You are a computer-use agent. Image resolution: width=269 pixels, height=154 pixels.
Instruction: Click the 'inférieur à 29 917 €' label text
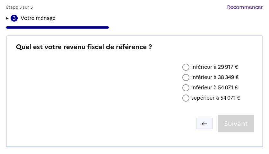pyautogui.click(x=214, y=67)
